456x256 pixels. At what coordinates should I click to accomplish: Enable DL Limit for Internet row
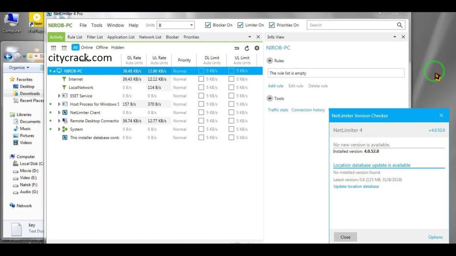201,79
